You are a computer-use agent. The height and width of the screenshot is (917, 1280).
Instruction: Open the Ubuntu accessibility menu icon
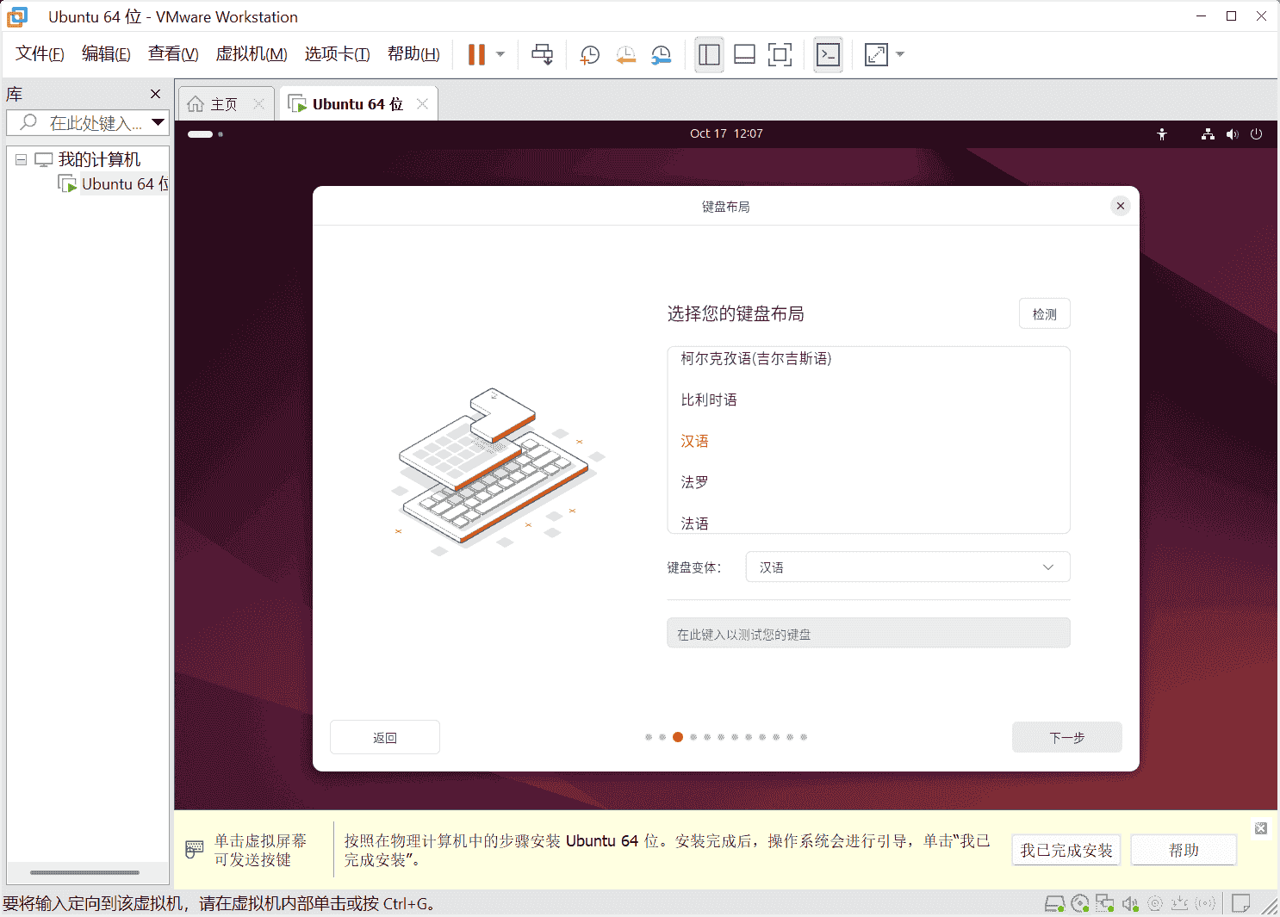tap(1162, 133)
